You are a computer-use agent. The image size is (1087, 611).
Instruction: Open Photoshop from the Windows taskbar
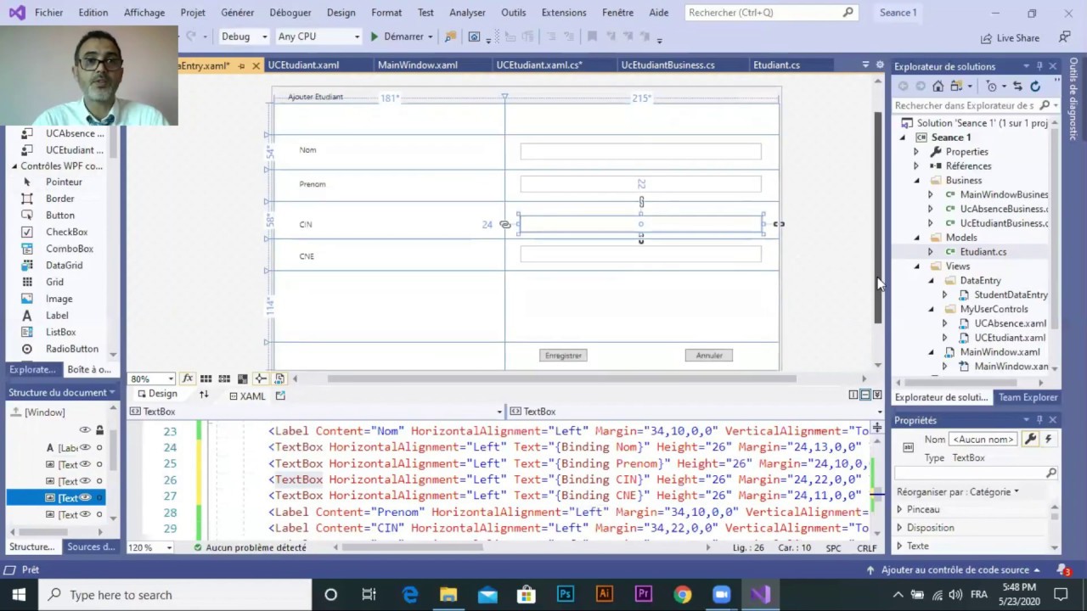click(x=566, y=595)
